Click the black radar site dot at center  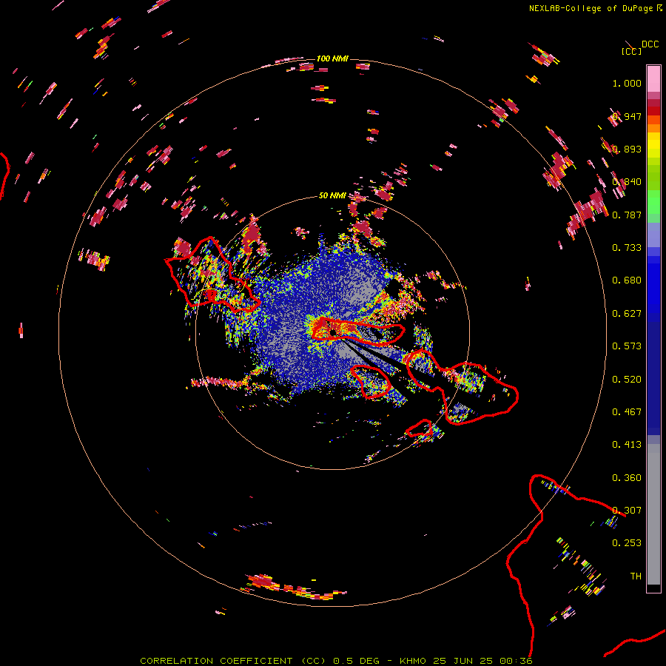333,332
